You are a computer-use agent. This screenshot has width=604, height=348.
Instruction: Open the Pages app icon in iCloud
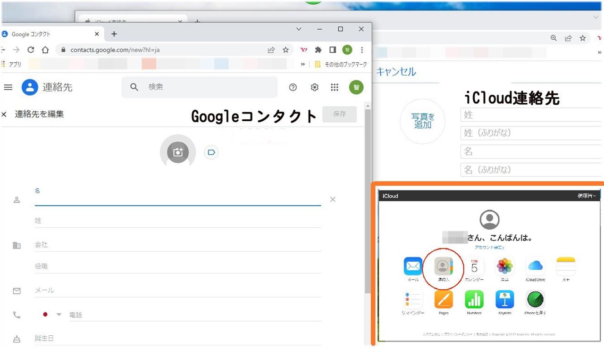pos(444,299)
